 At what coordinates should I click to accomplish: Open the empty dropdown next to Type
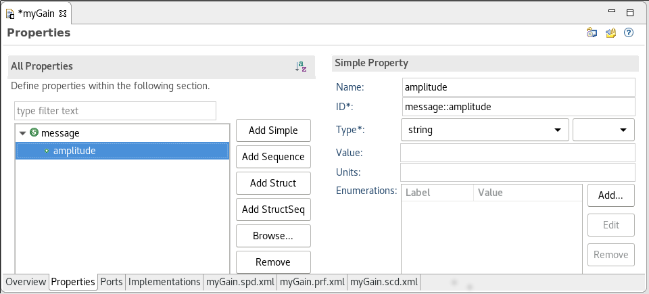(x=603, y=130)
